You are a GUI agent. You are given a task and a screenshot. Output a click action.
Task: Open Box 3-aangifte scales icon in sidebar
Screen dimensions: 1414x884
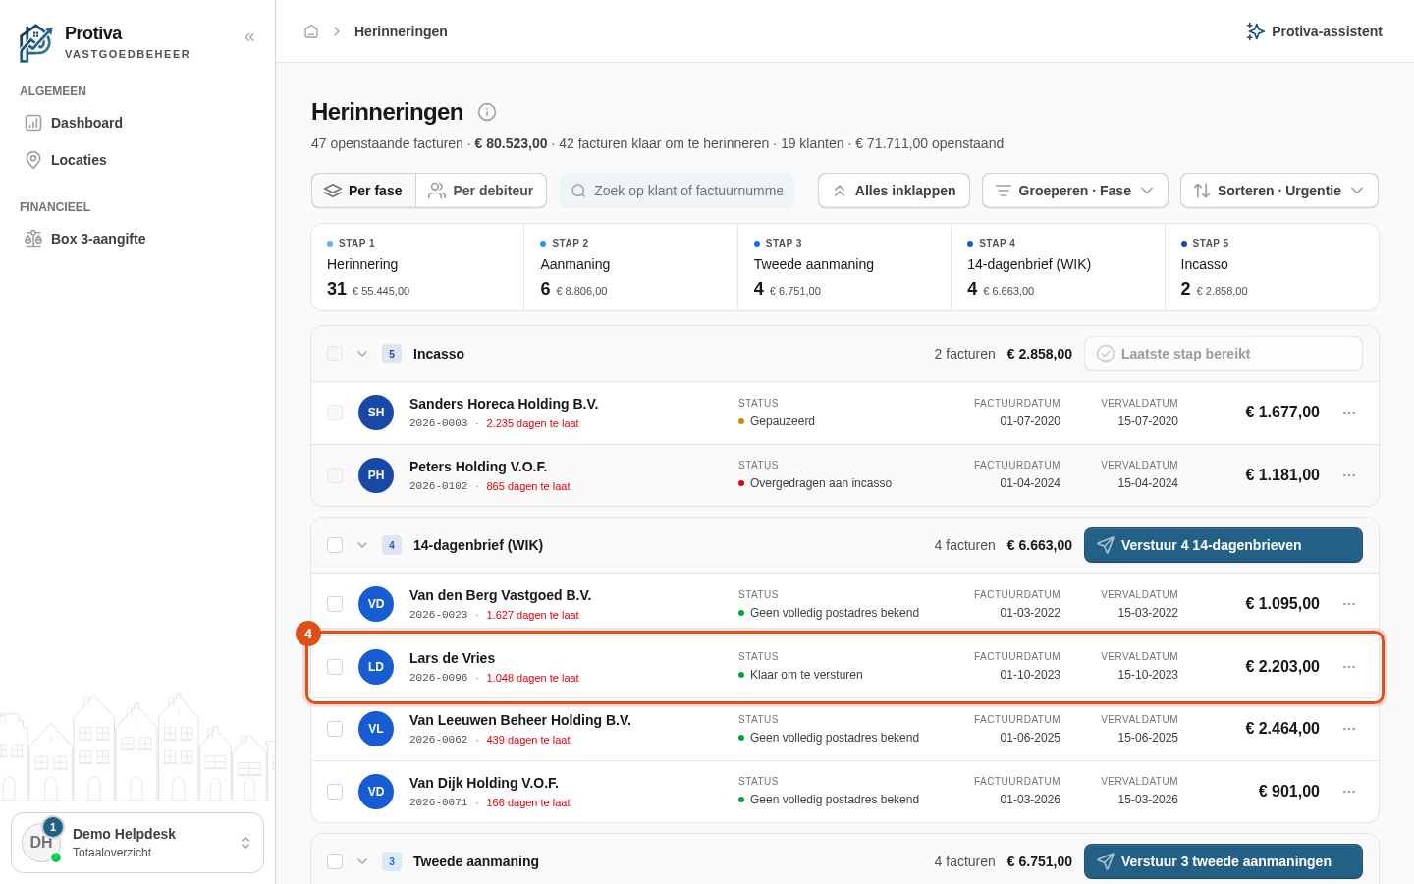(33, 239)
